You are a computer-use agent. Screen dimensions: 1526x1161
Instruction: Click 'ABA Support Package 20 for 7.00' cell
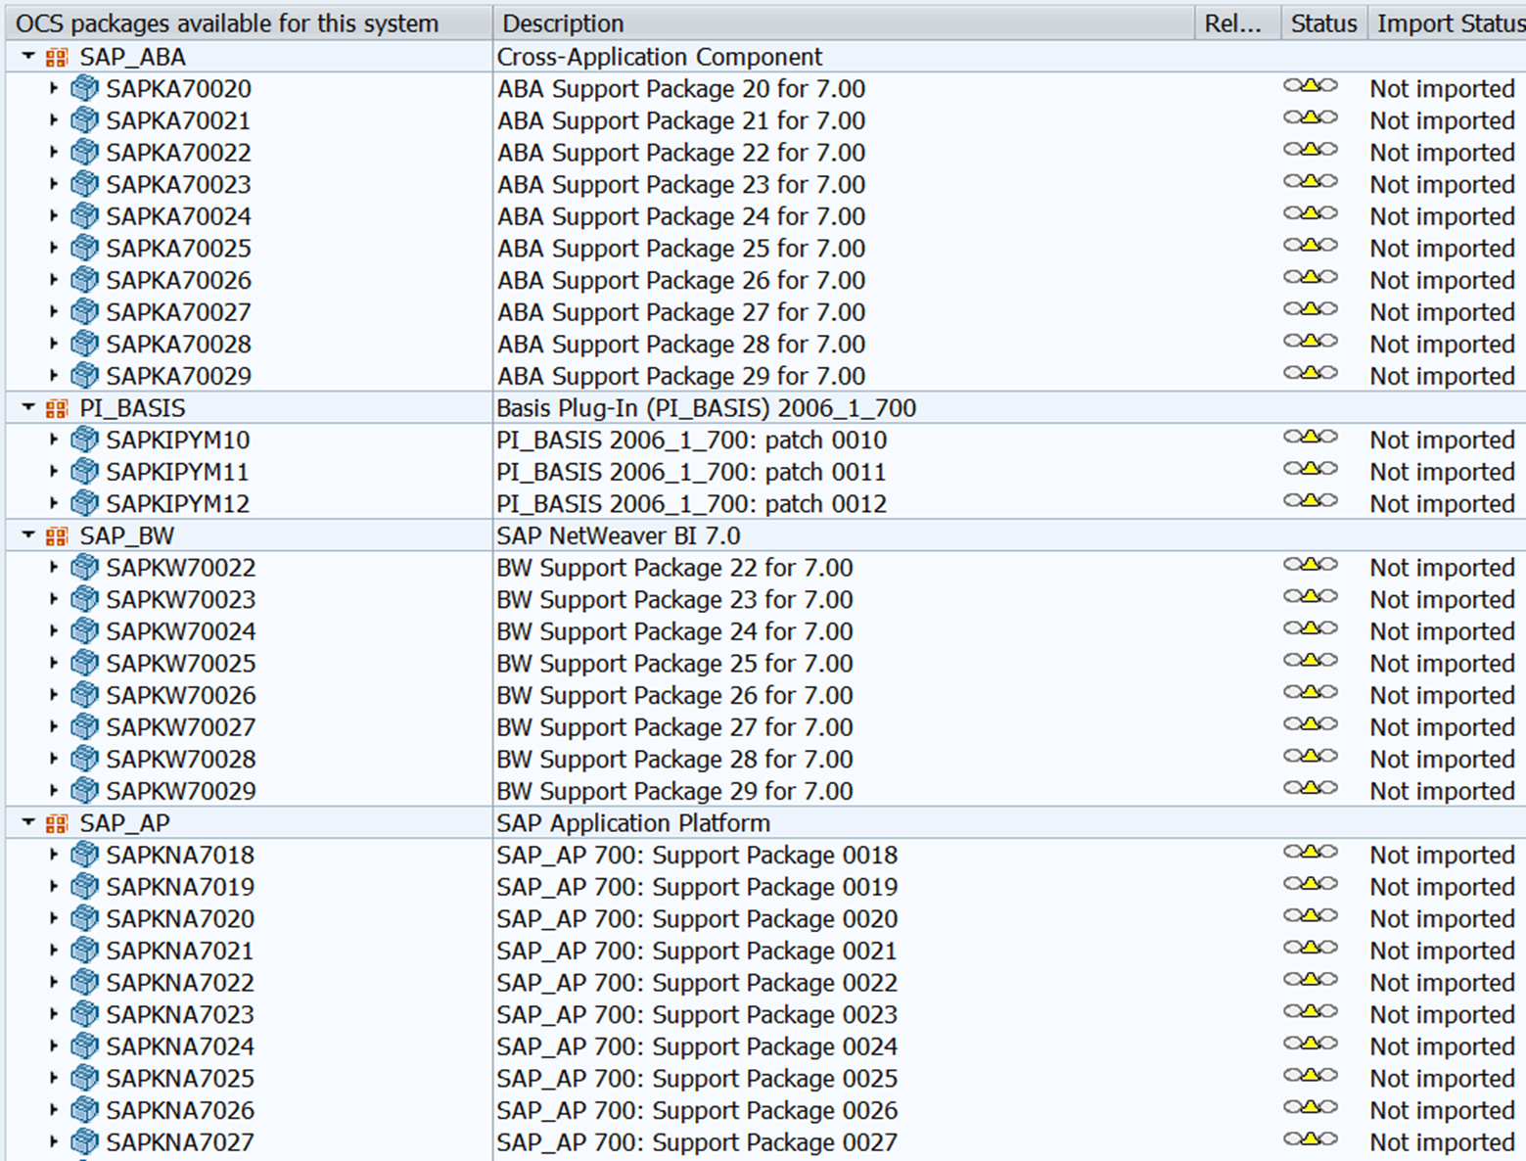point(681,89)
